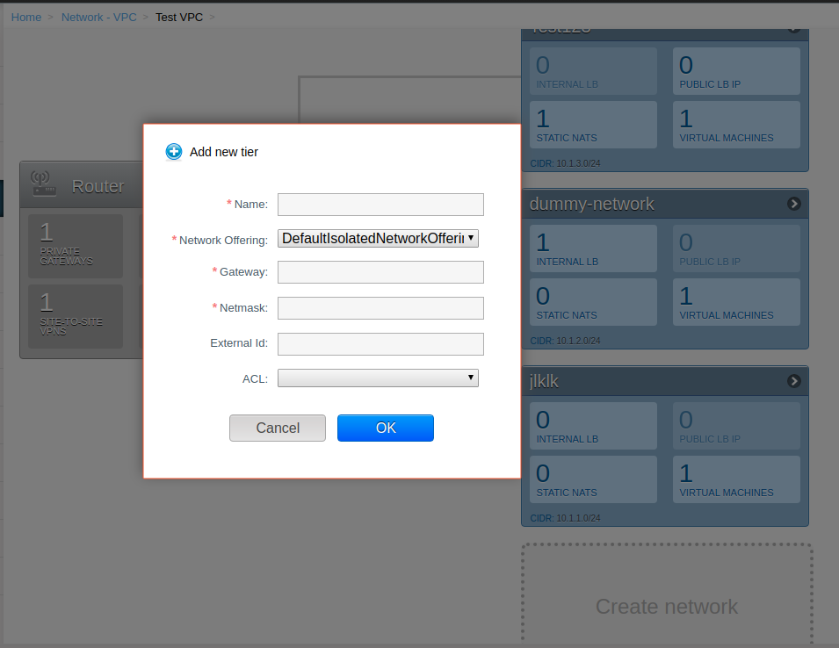Screen dimensions: 839x648
Task: Click the jlklk tier title
Action: 544,381
